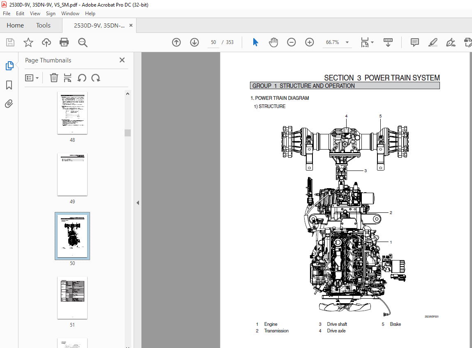Click the '1. POWER TRAIN DIAGRAM' heading text

280,98
